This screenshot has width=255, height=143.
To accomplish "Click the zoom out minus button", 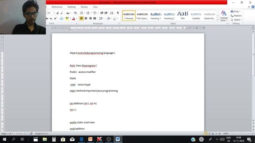I will [231, 133].
